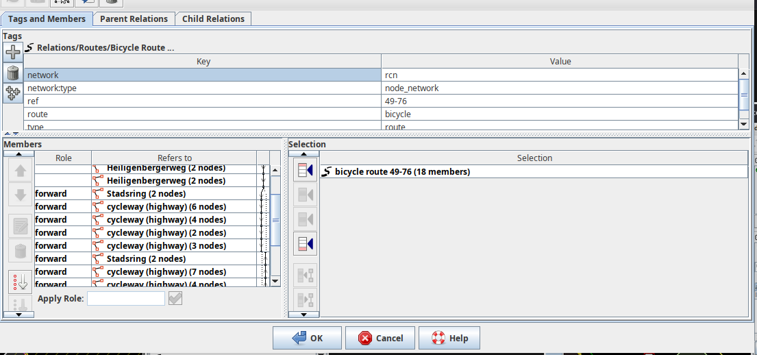
Task: Add selection at start of member list
Action: 304,170
